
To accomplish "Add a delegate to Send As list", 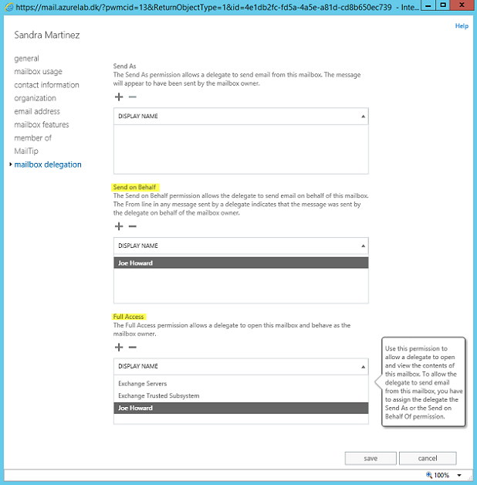I will coord(119,97).
